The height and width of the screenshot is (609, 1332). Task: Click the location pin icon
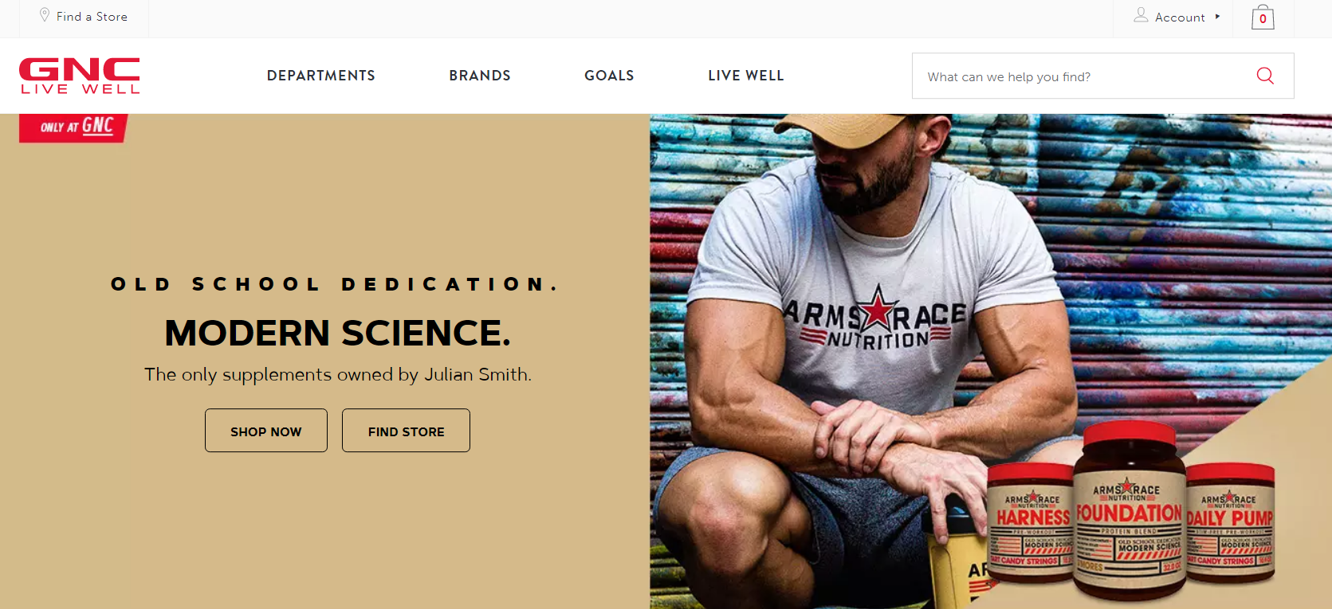pos(45,15)
